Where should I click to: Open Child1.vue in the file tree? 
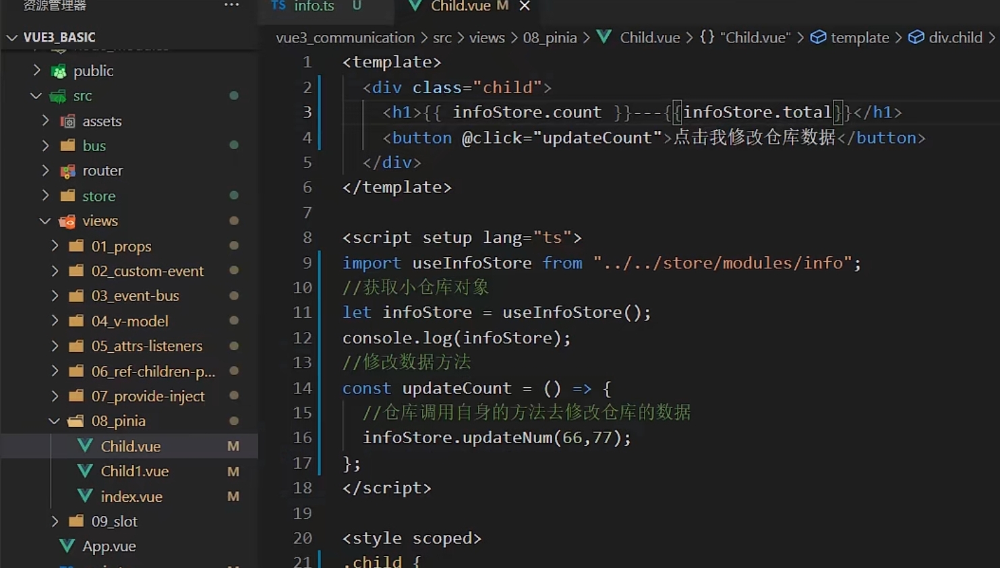coord(135,472)
